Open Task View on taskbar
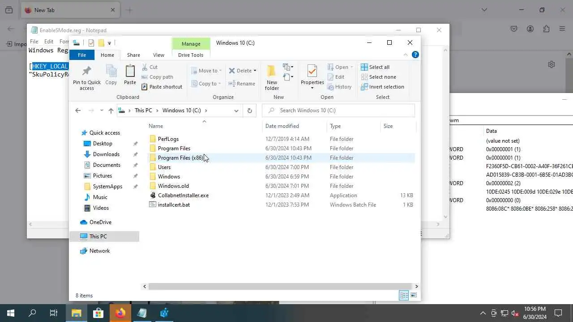This screenshot has width=573, height=322. point(54,313)
